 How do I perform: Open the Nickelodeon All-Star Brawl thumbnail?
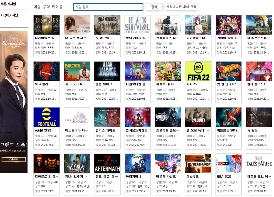click(138, 71)
